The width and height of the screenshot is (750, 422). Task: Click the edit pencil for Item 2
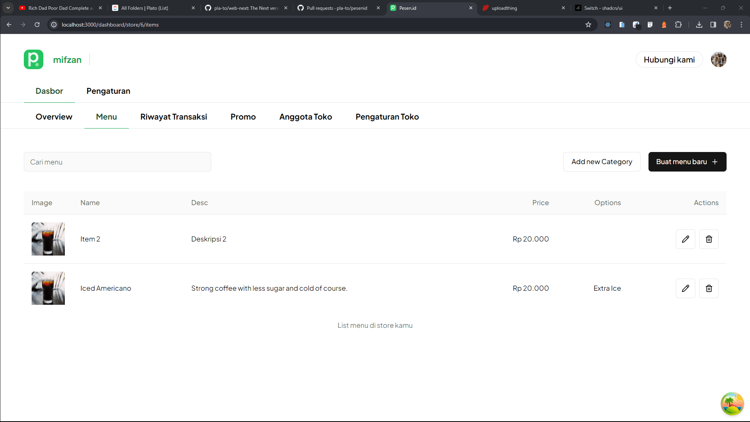coord(685,239)
